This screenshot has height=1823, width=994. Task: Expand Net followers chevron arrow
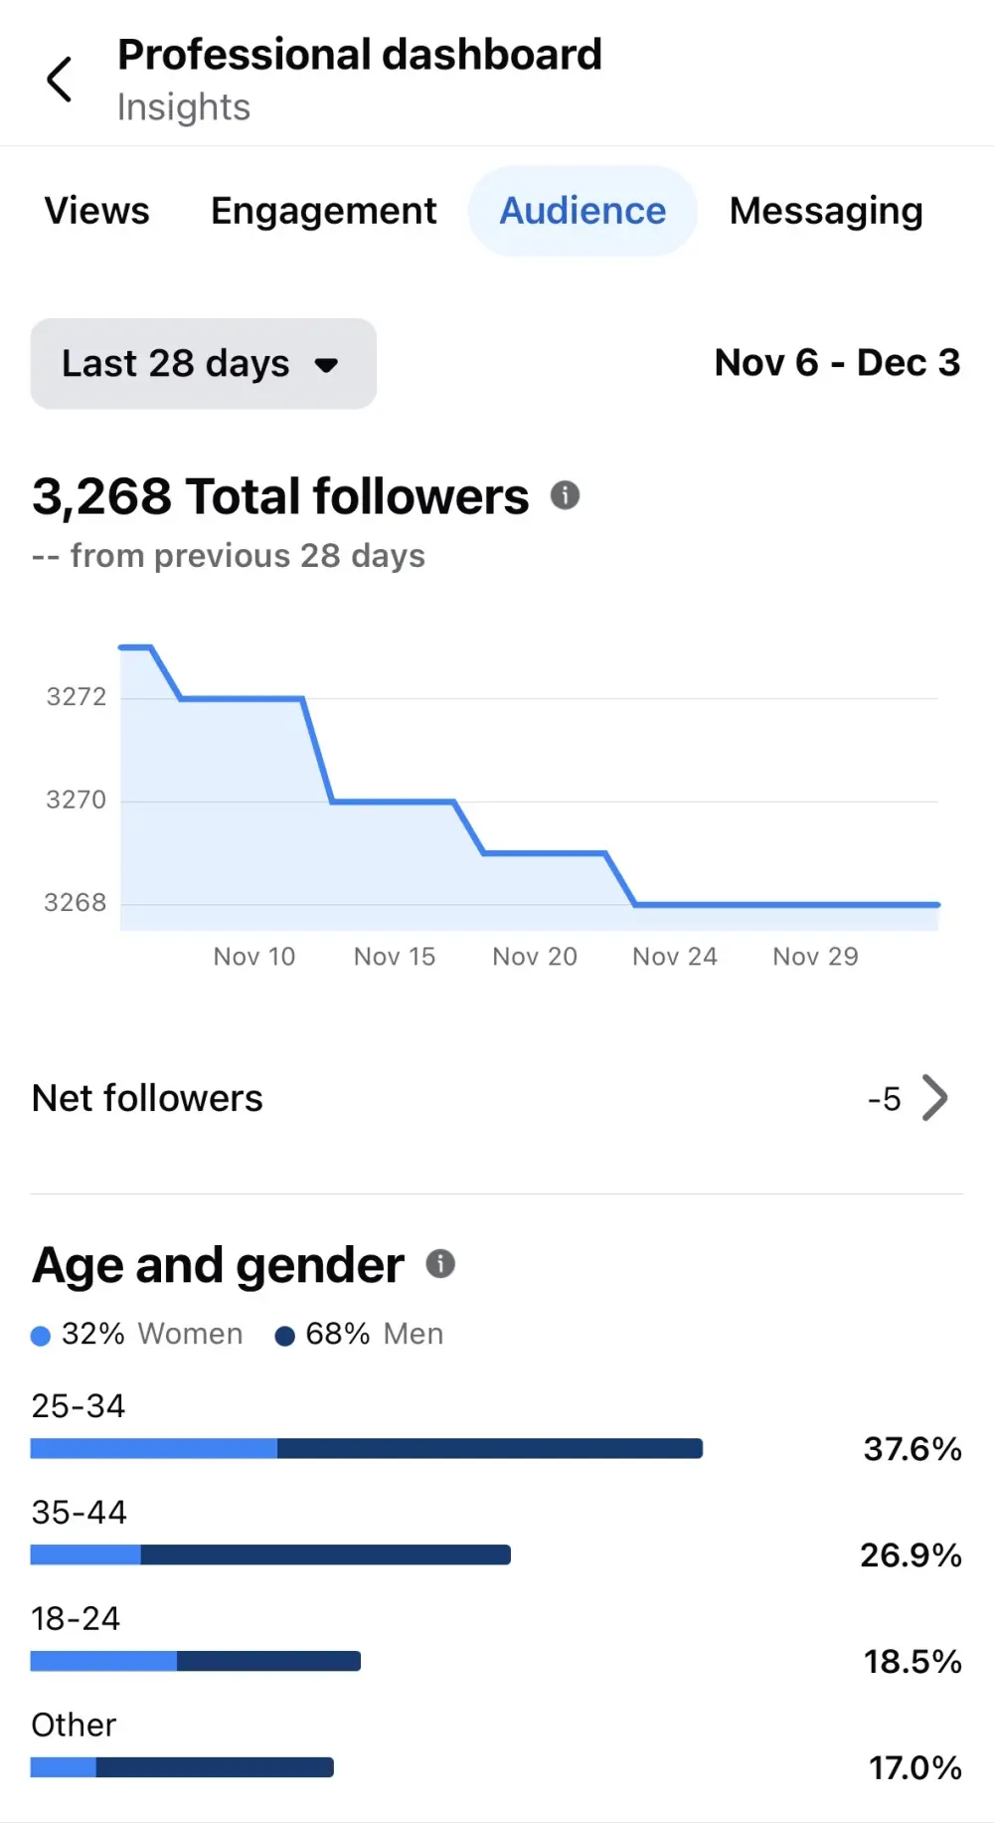click(x=934, y=1098)
